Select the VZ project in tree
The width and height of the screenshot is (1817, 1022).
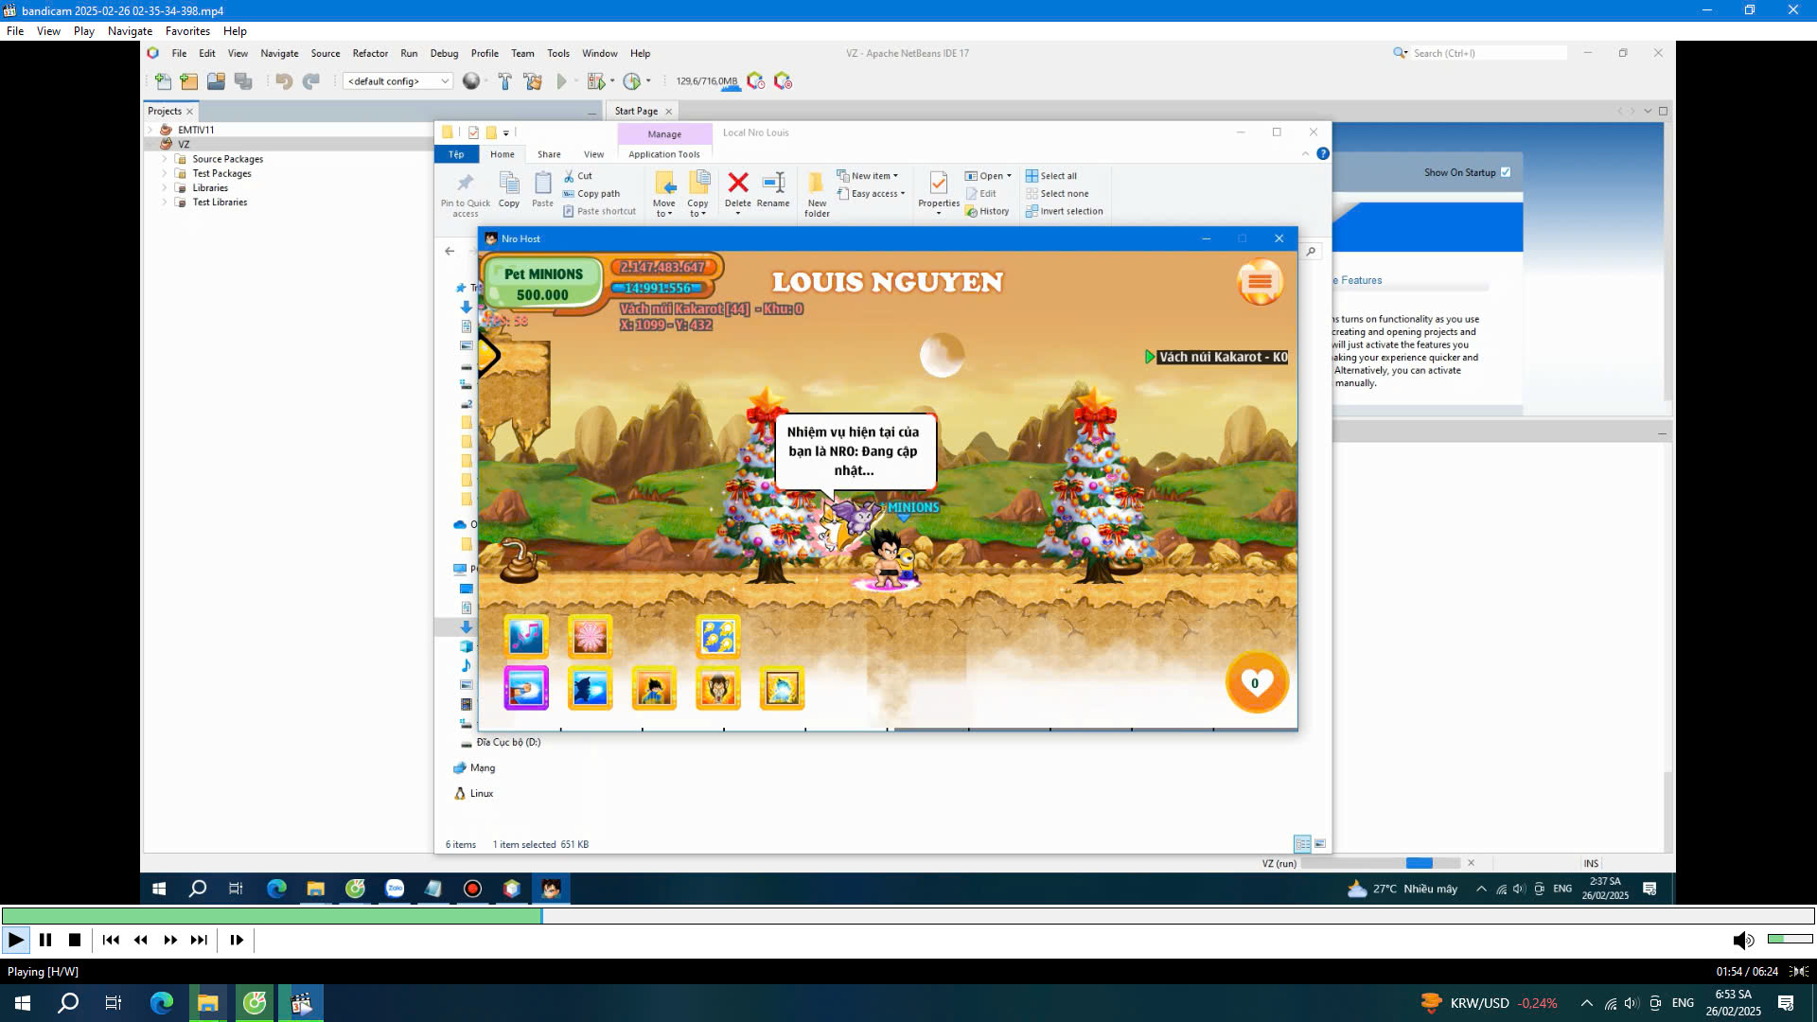pyautogui.click(x=184, y=145)
